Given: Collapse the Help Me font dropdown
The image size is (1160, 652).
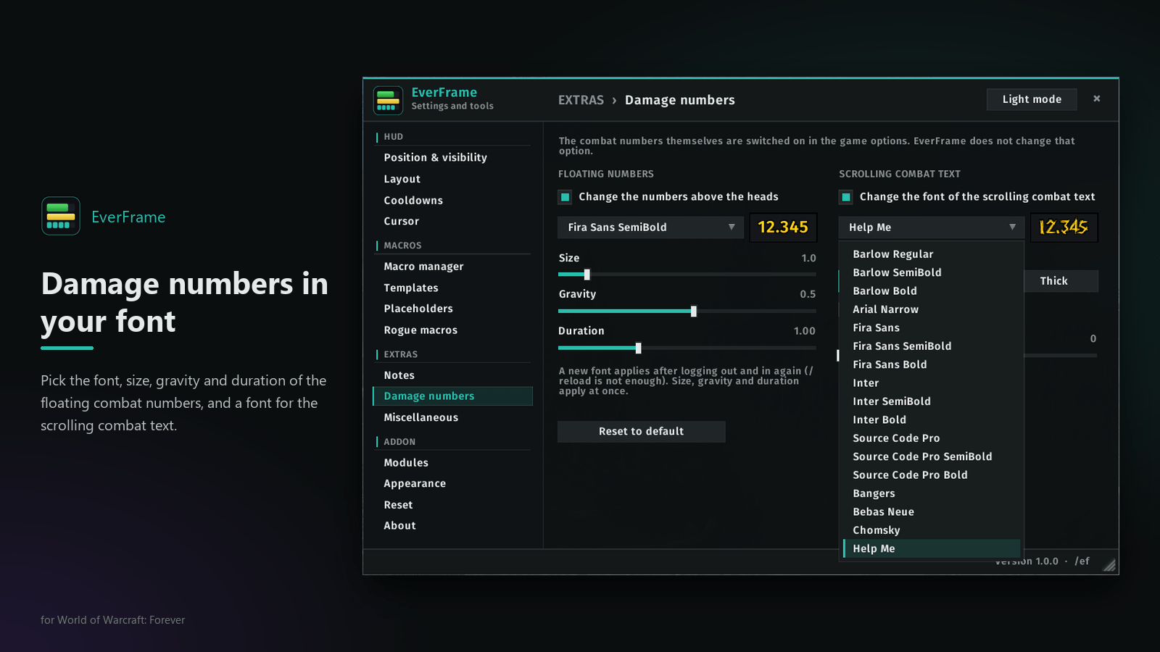Looking at the screenshot, I should pyautogui.click(x=931, y=227).
